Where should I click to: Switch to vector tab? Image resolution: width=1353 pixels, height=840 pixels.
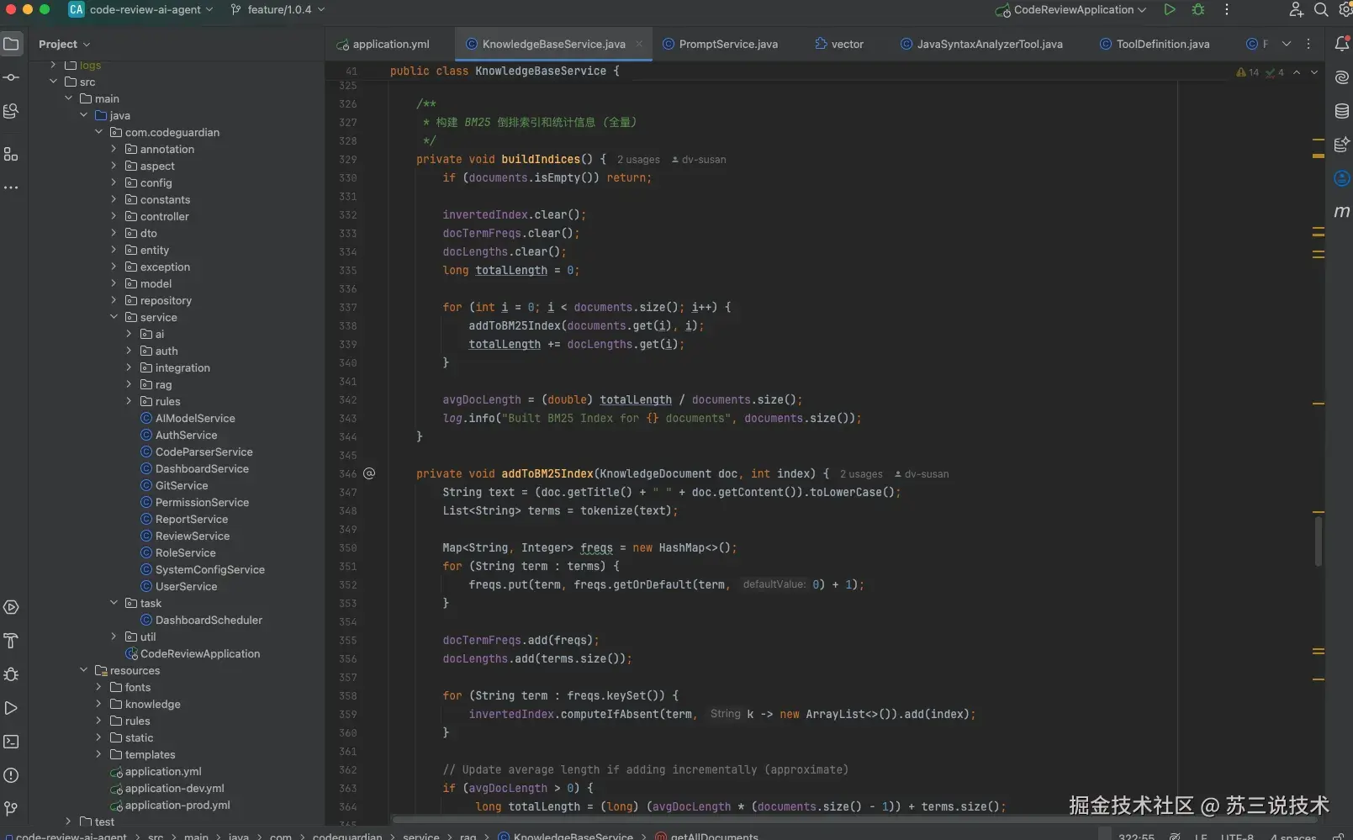point(839,44)
